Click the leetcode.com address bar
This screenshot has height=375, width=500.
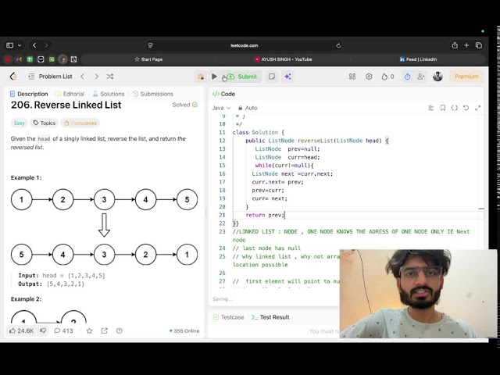click(x=245, y=45)
